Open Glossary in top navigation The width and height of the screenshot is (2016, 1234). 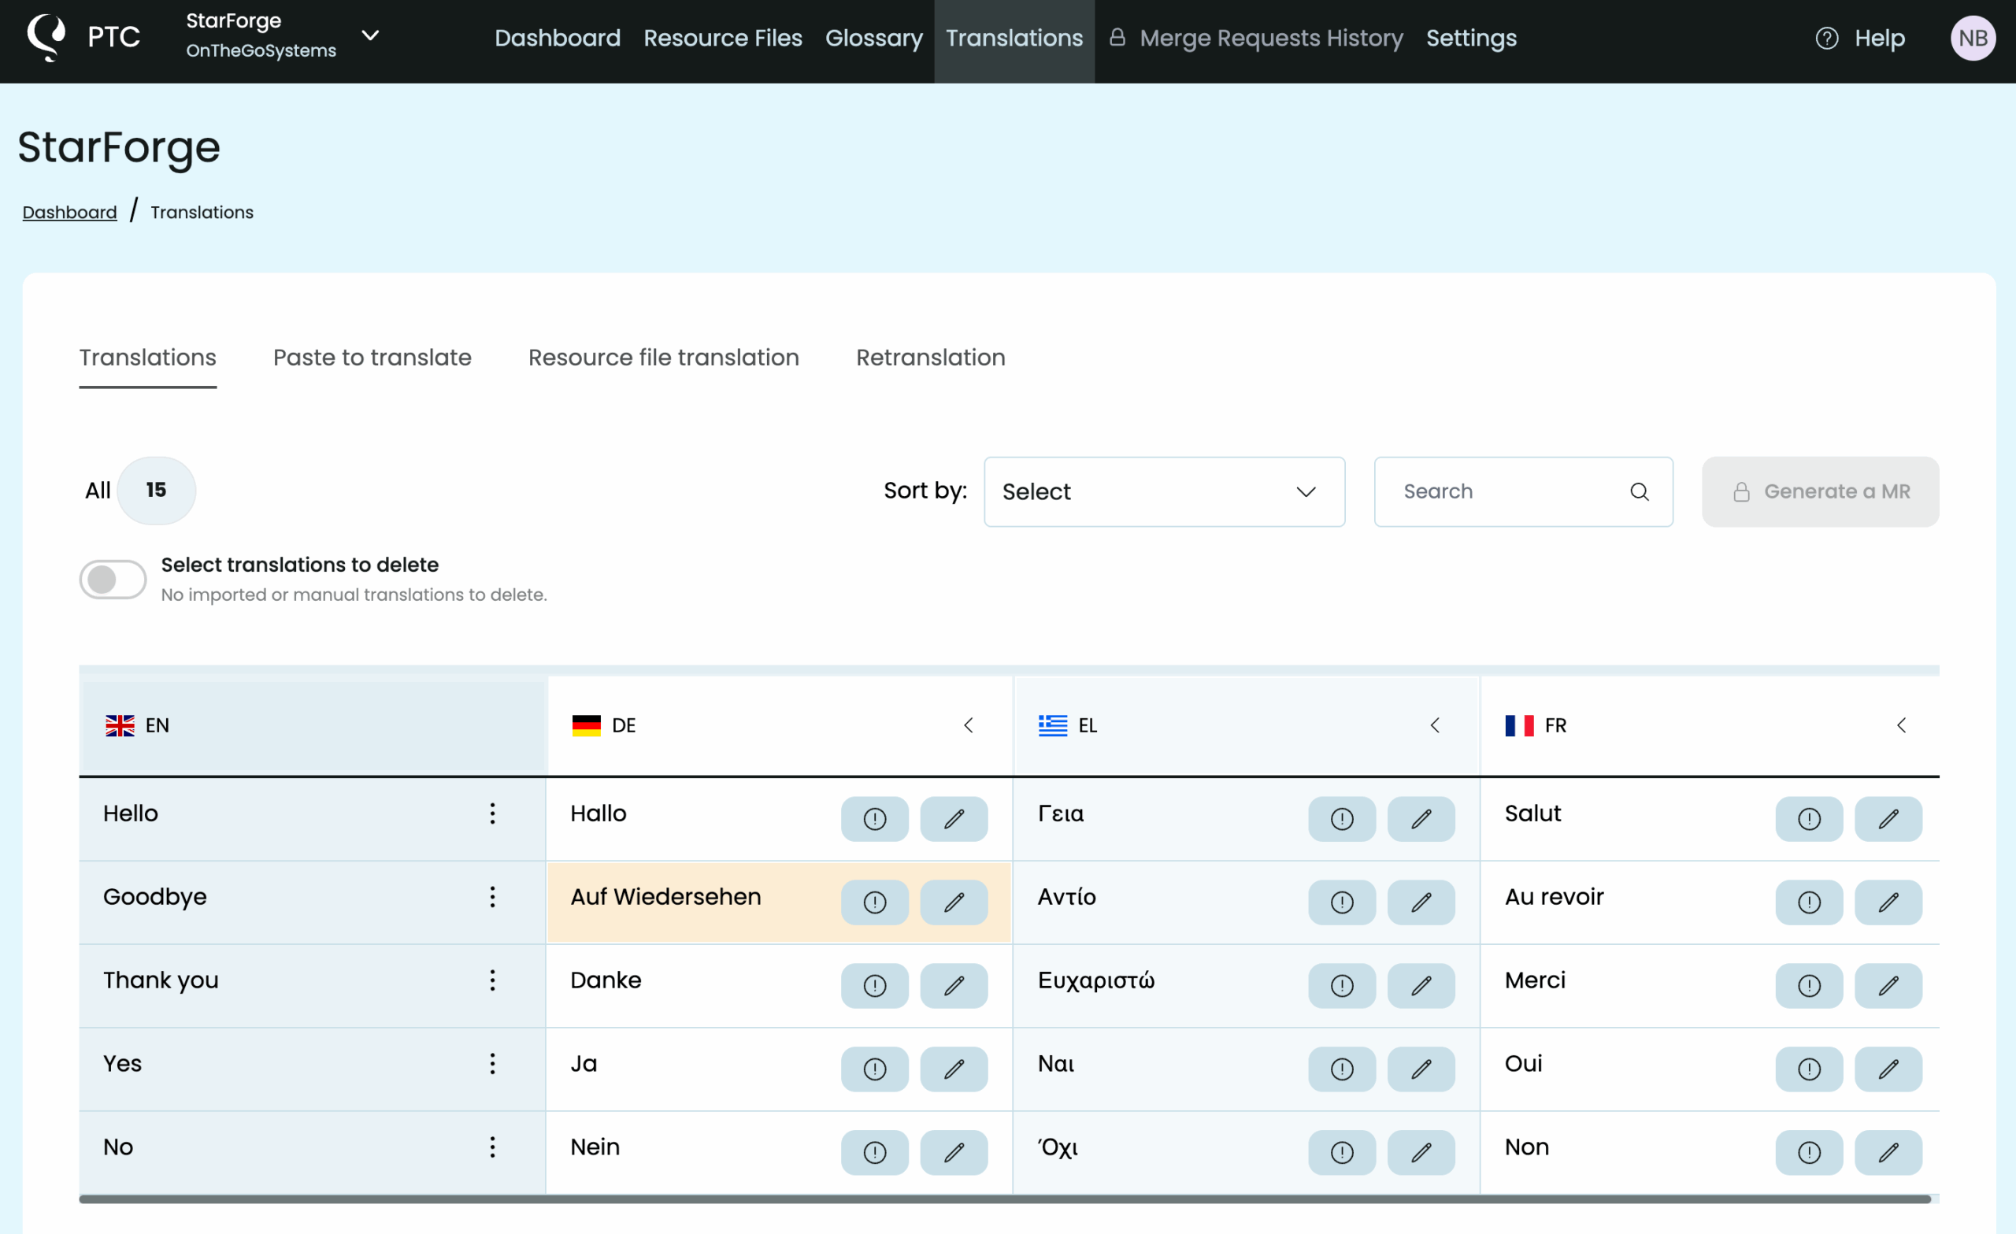coord(873,38)
